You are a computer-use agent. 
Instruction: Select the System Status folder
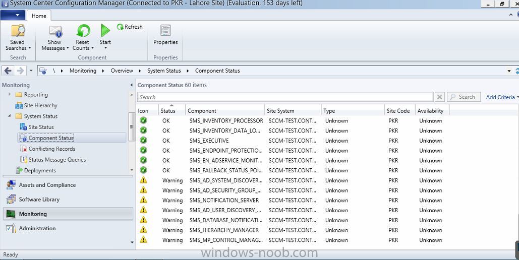(x=37, y=116)
